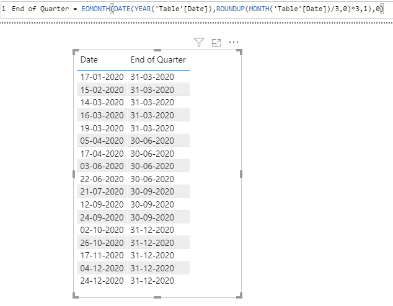Select date cell 16-03-2020
Viewport: 393px width, 306px height.
tap(102, 115)
